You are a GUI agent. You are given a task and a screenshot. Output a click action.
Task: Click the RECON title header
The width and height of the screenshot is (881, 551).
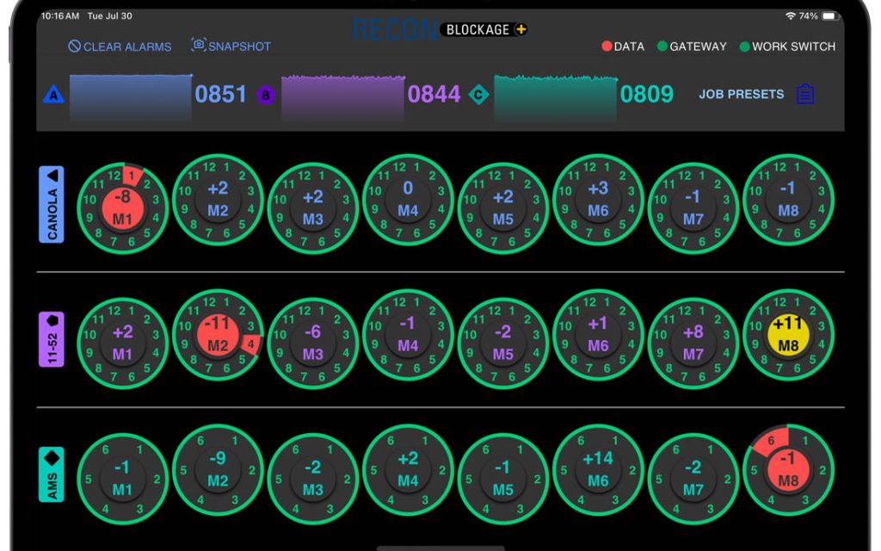point(395,31)
